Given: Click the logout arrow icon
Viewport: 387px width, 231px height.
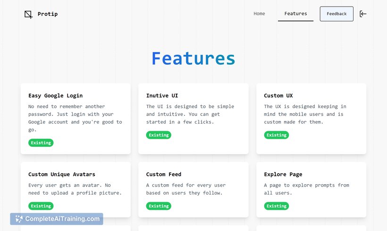Looking at the screenshot, I should click(363, 14).
